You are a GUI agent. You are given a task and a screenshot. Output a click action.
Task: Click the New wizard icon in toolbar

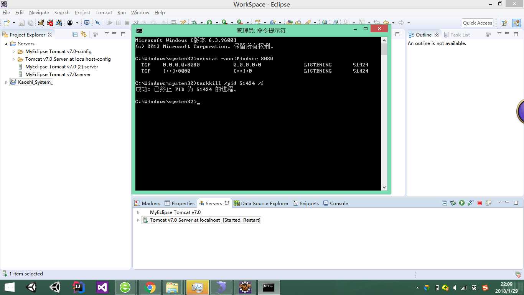(x=6, y=23)
